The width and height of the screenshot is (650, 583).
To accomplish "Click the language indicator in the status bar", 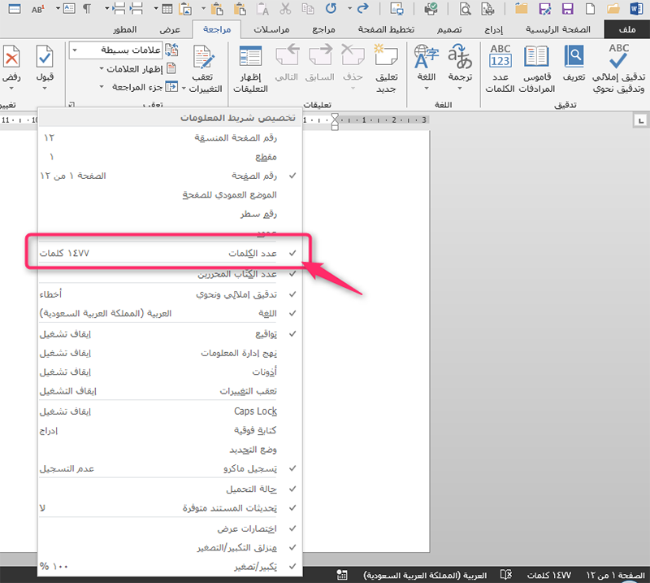I will pos(424,575).
